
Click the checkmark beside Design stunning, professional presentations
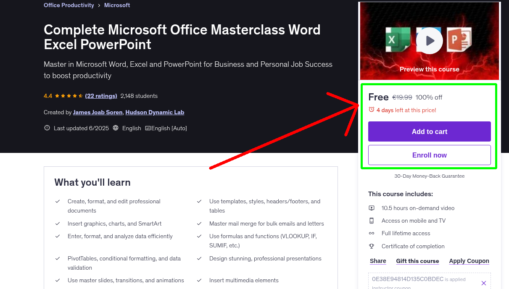click(x=199, y=258)
